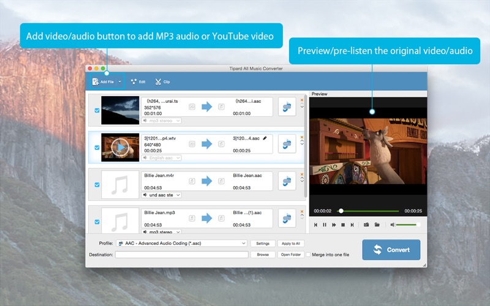
Task: Select the Billie Jean.m4r music note thumbnail
Action: click(120, 185)
